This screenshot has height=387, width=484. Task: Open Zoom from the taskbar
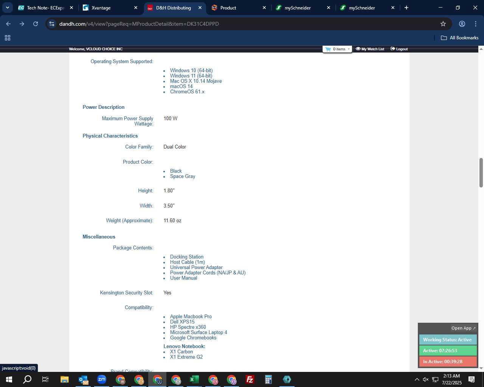point(102,379)
